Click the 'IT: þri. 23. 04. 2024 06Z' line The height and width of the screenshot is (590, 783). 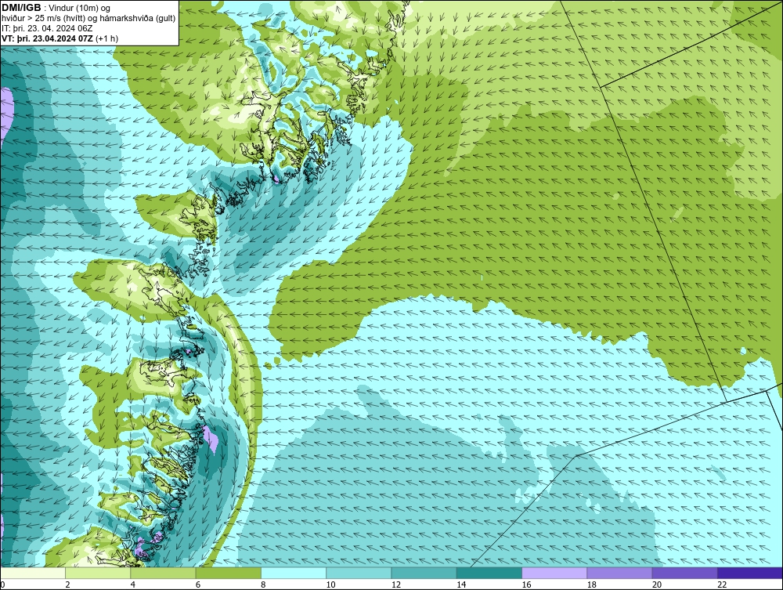click(47, 28)
